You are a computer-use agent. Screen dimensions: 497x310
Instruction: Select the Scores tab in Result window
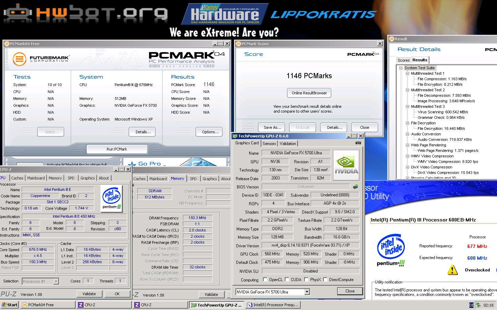(403, 60)
